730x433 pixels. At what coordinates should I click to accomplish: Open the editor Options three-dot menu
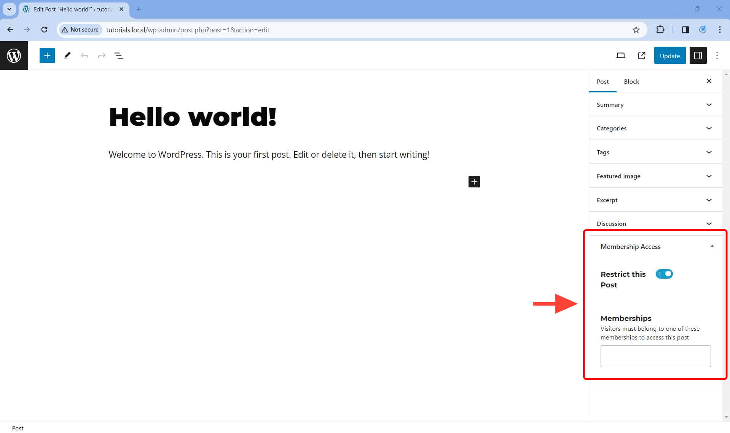point(717,56)
